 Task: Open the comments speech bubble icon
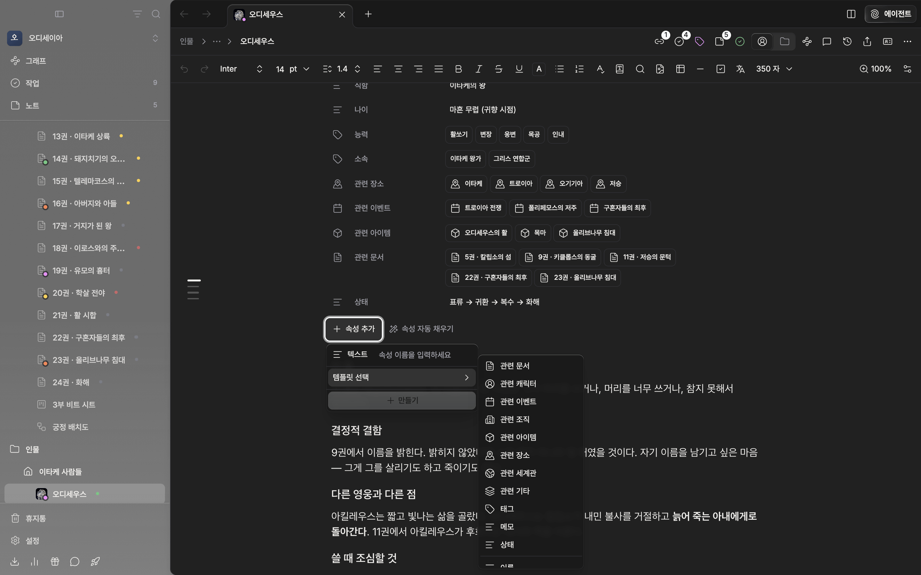click(x=827, y=42)
